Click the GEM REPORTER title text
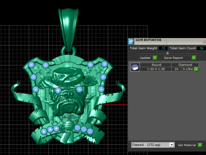 click(148, 40)
